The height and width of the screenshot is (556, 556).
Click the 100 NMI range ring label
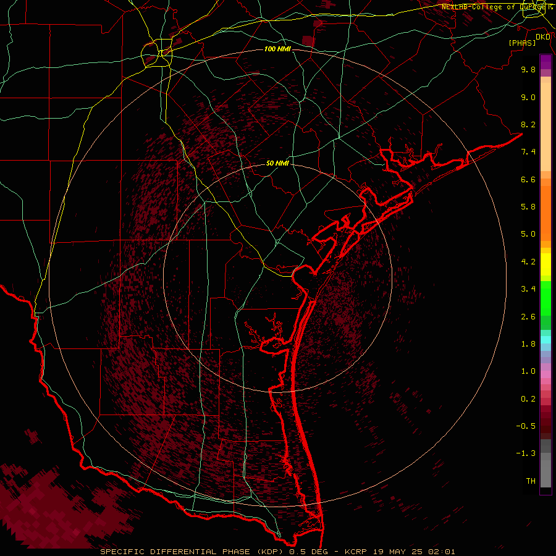tap(277, 49)
